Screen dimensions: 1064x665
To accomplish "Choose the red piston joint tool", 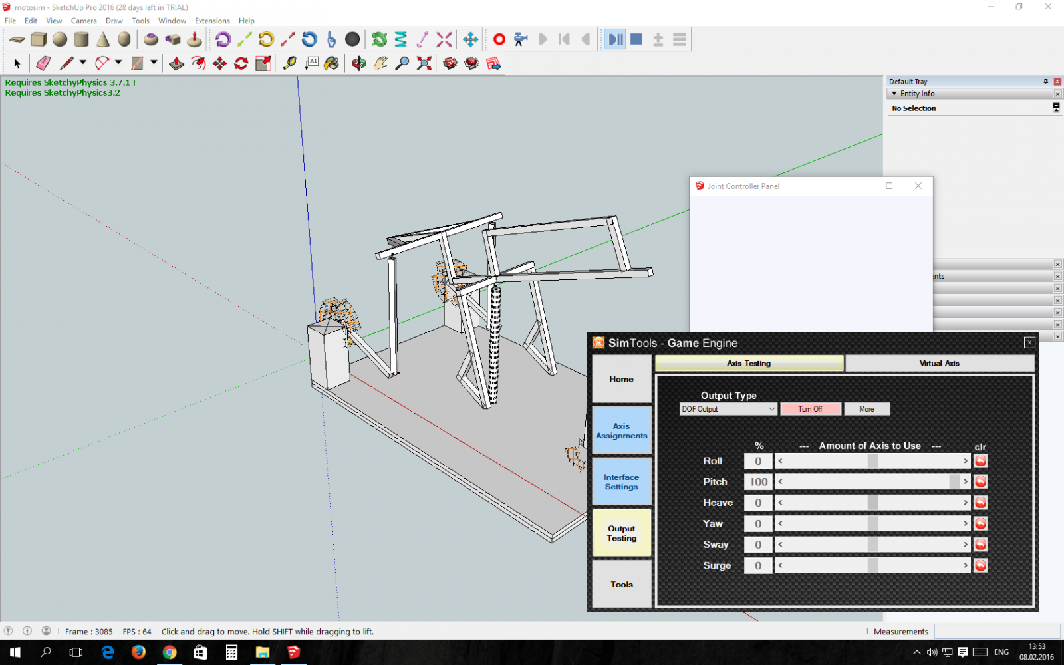I will pos(288,39).
